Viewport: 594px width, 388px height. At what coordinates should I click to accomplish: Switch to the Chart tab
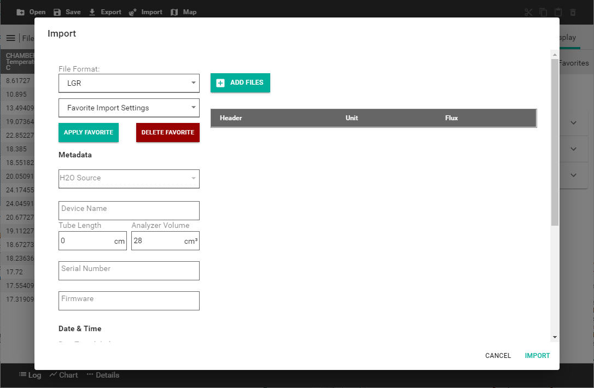coord(63,375)
